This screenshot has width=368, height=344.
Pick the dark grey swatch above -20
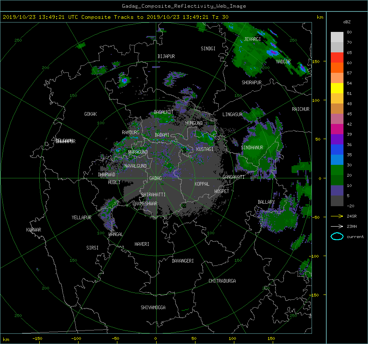[337, 201]
